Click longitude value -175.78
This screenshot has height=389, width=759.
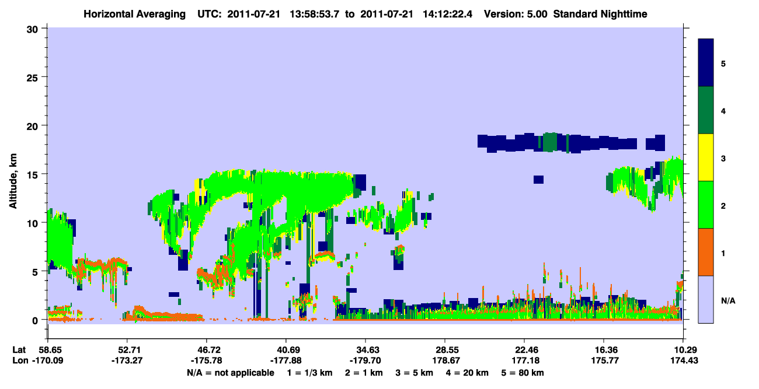tap(206, 360)
